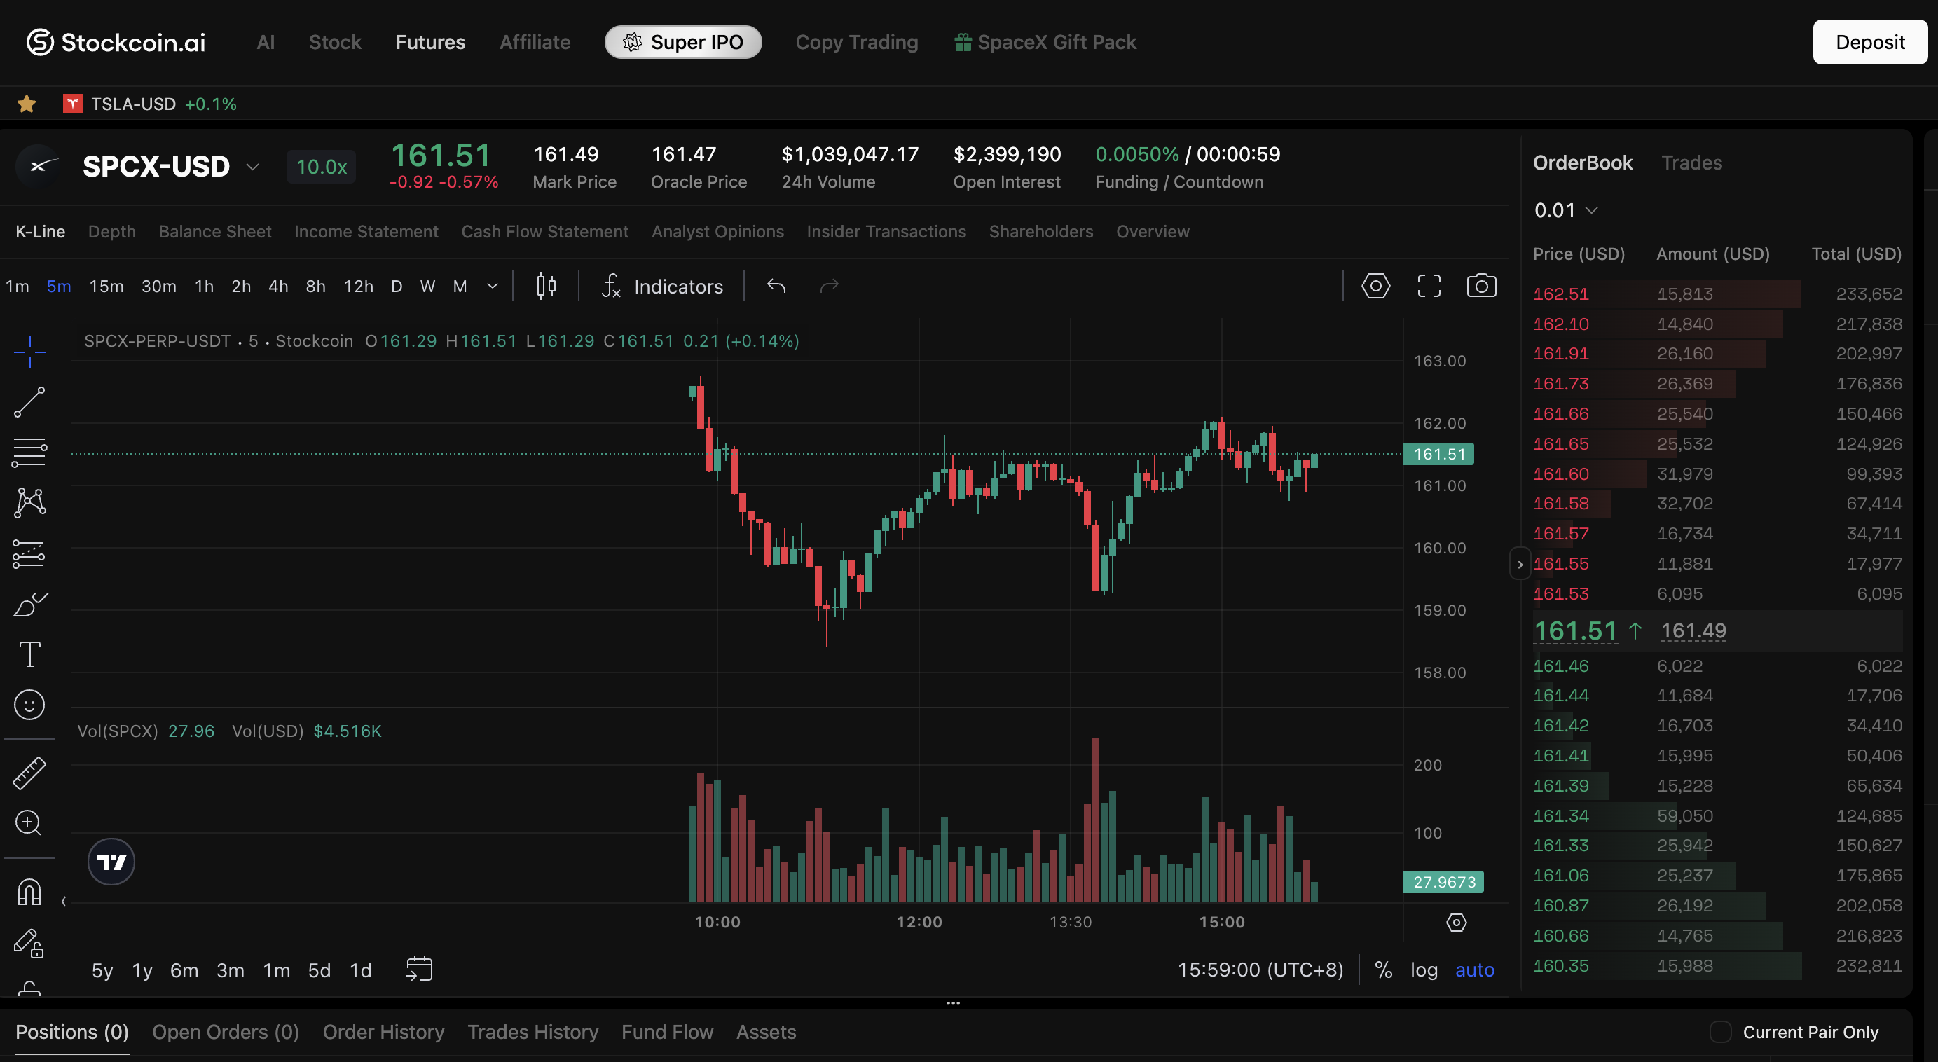
Task: Set chart range to 1d
Action: click(x=360, y=970)
